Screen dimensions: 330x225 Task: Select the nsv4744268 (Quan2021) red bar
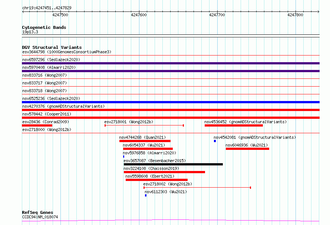[x=145, y=141]
